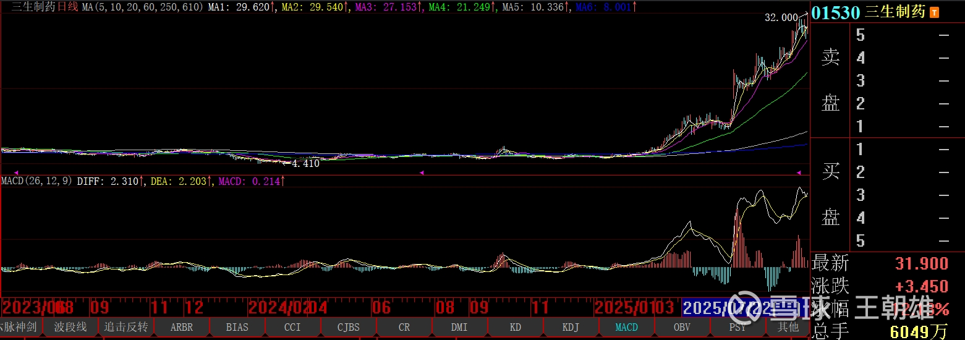Screen dimensions: 965x340
Task: Switch to 追击反转 indicator tab
Action: coord(126,327)
